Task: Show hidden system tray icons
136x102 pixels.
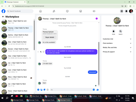Action: point(114,98)
